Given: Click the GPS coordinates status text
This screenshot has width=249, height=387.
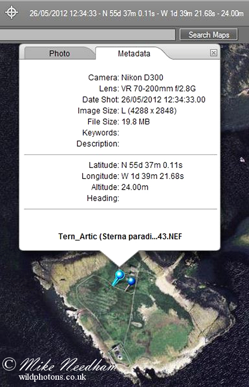Looking at the screenshot, I should click(x=136, y=13).
